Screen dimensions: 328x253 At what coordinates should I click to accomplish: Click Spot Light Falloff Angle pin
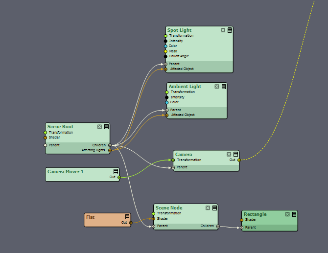(165, 56)
